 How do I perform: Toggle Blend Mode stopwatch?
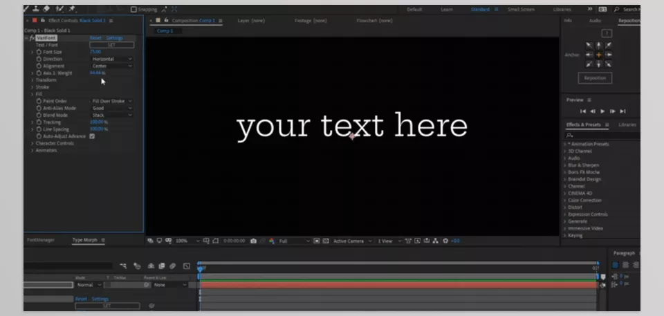point(39,115)
